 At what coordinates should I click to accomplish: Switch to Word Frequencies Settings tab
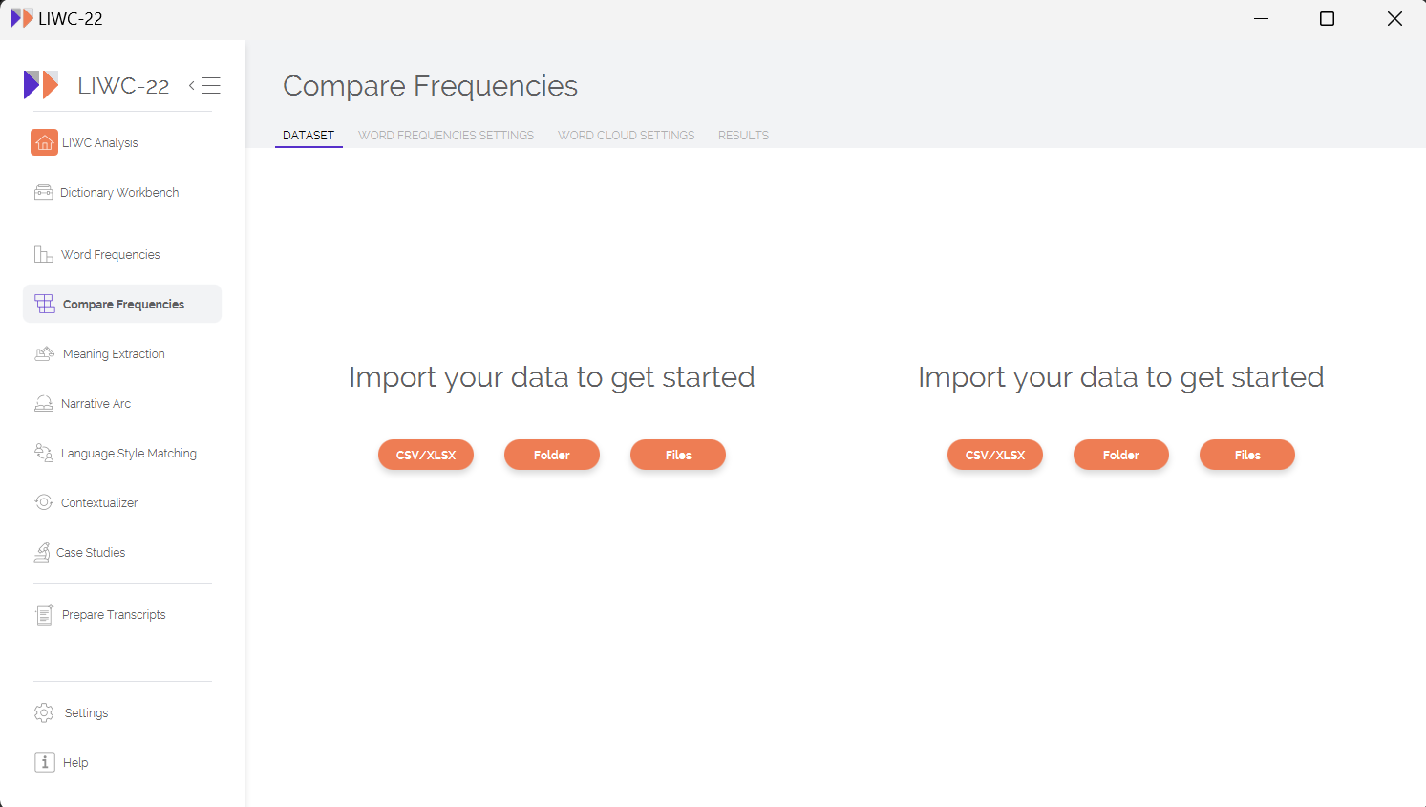446,136
